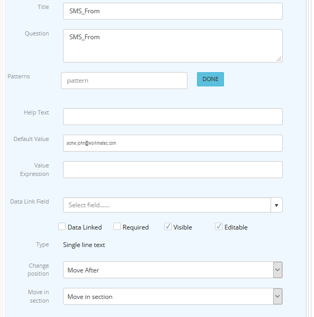The image size is (314, 317).
Task: Expand the Move After position dropdown
Action: click(x=173, y=270)
